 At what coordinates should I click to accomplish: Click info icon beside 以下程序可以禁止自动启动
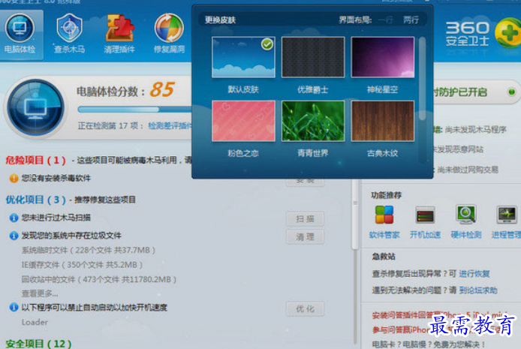(x=14, y=308)
